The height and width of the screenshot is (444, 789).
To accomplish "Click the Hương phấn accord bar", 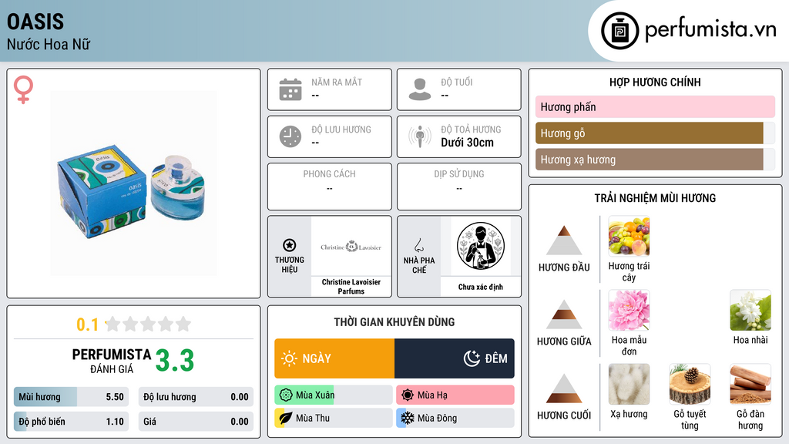I will coord(655,106).
